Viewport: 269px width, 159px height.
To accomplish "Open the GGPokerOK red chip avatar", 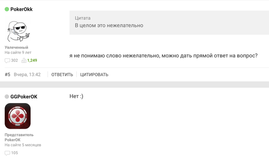I will click(18, 116).
